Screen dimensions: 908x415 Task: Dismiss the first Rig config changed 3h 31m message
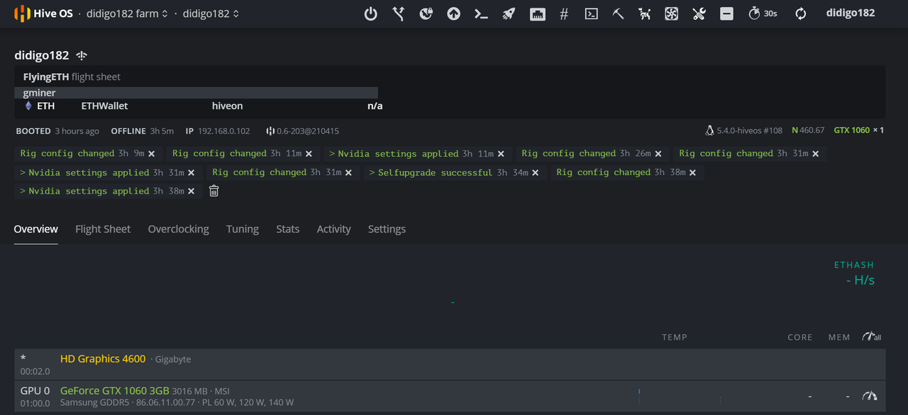tap(815, 154)
